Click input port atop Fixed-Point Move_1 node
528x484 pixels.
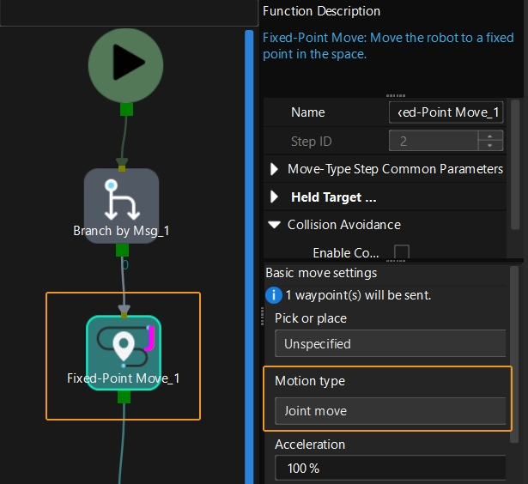coord(124,310)
